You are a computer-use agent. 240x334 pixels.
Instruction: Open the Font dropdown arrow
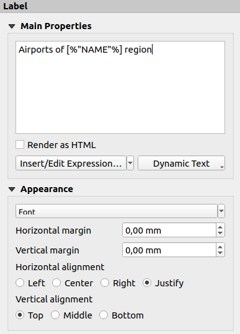click(221, 211)
